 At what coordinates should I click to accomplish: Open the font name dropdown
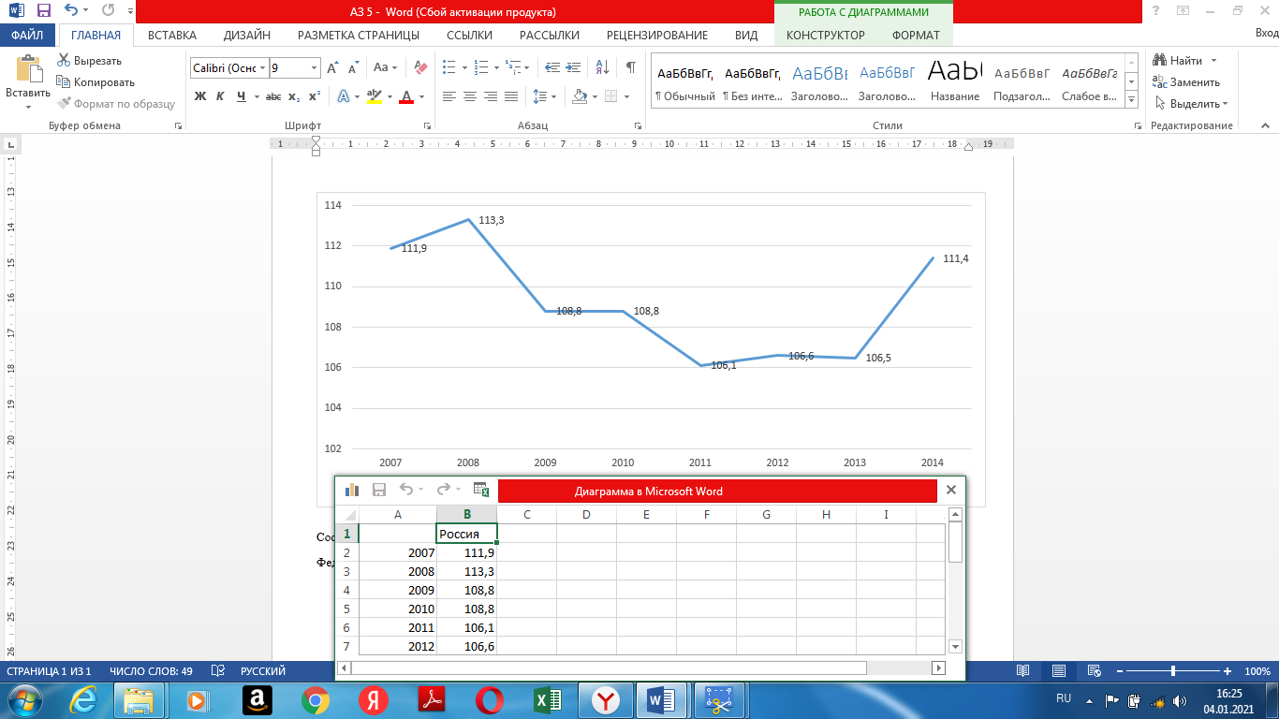coord(263,68)
